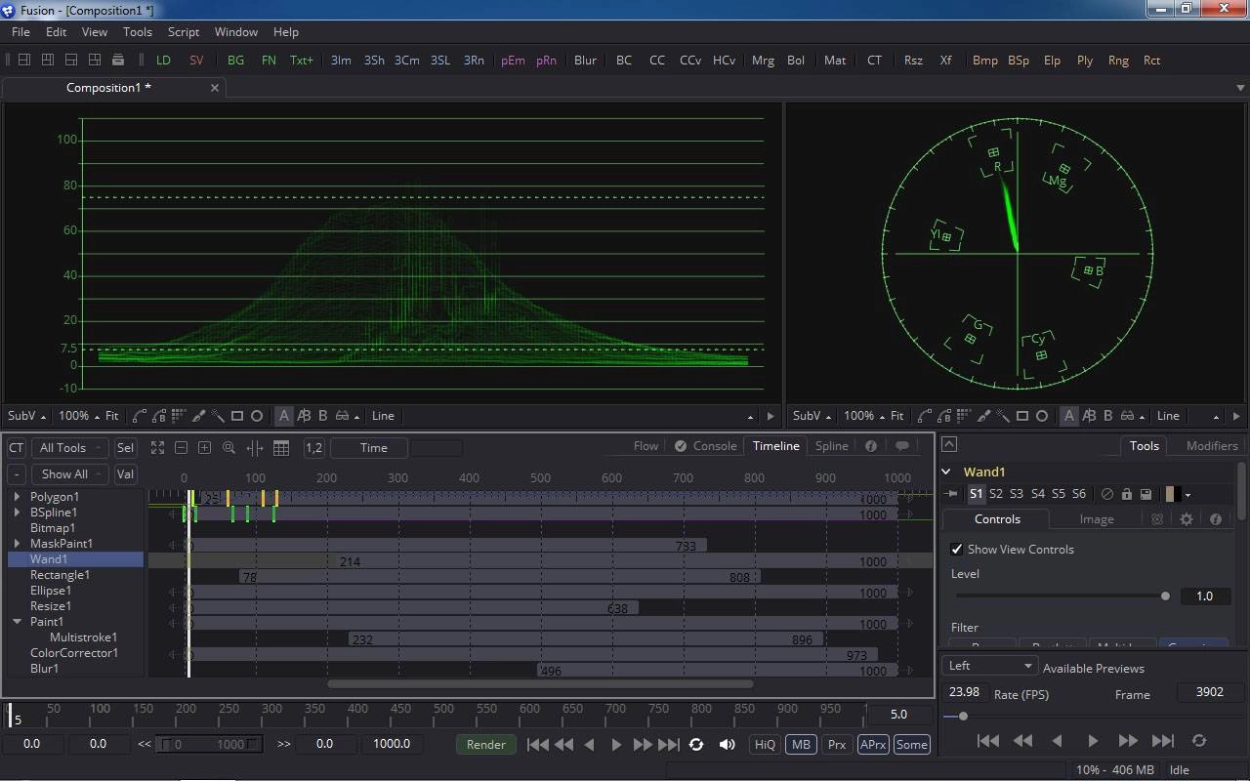Image resolution: width=1250 pixels, height=781 pixels.
Task: Adjust the Level slider handle
Action: tap(1164, 596)
